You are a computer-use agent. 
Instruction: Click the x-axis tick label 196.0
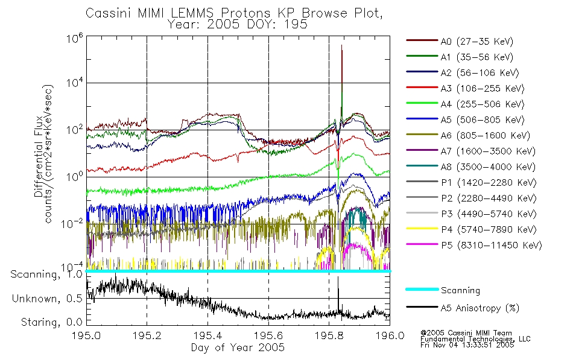click(x=390, y=335)
